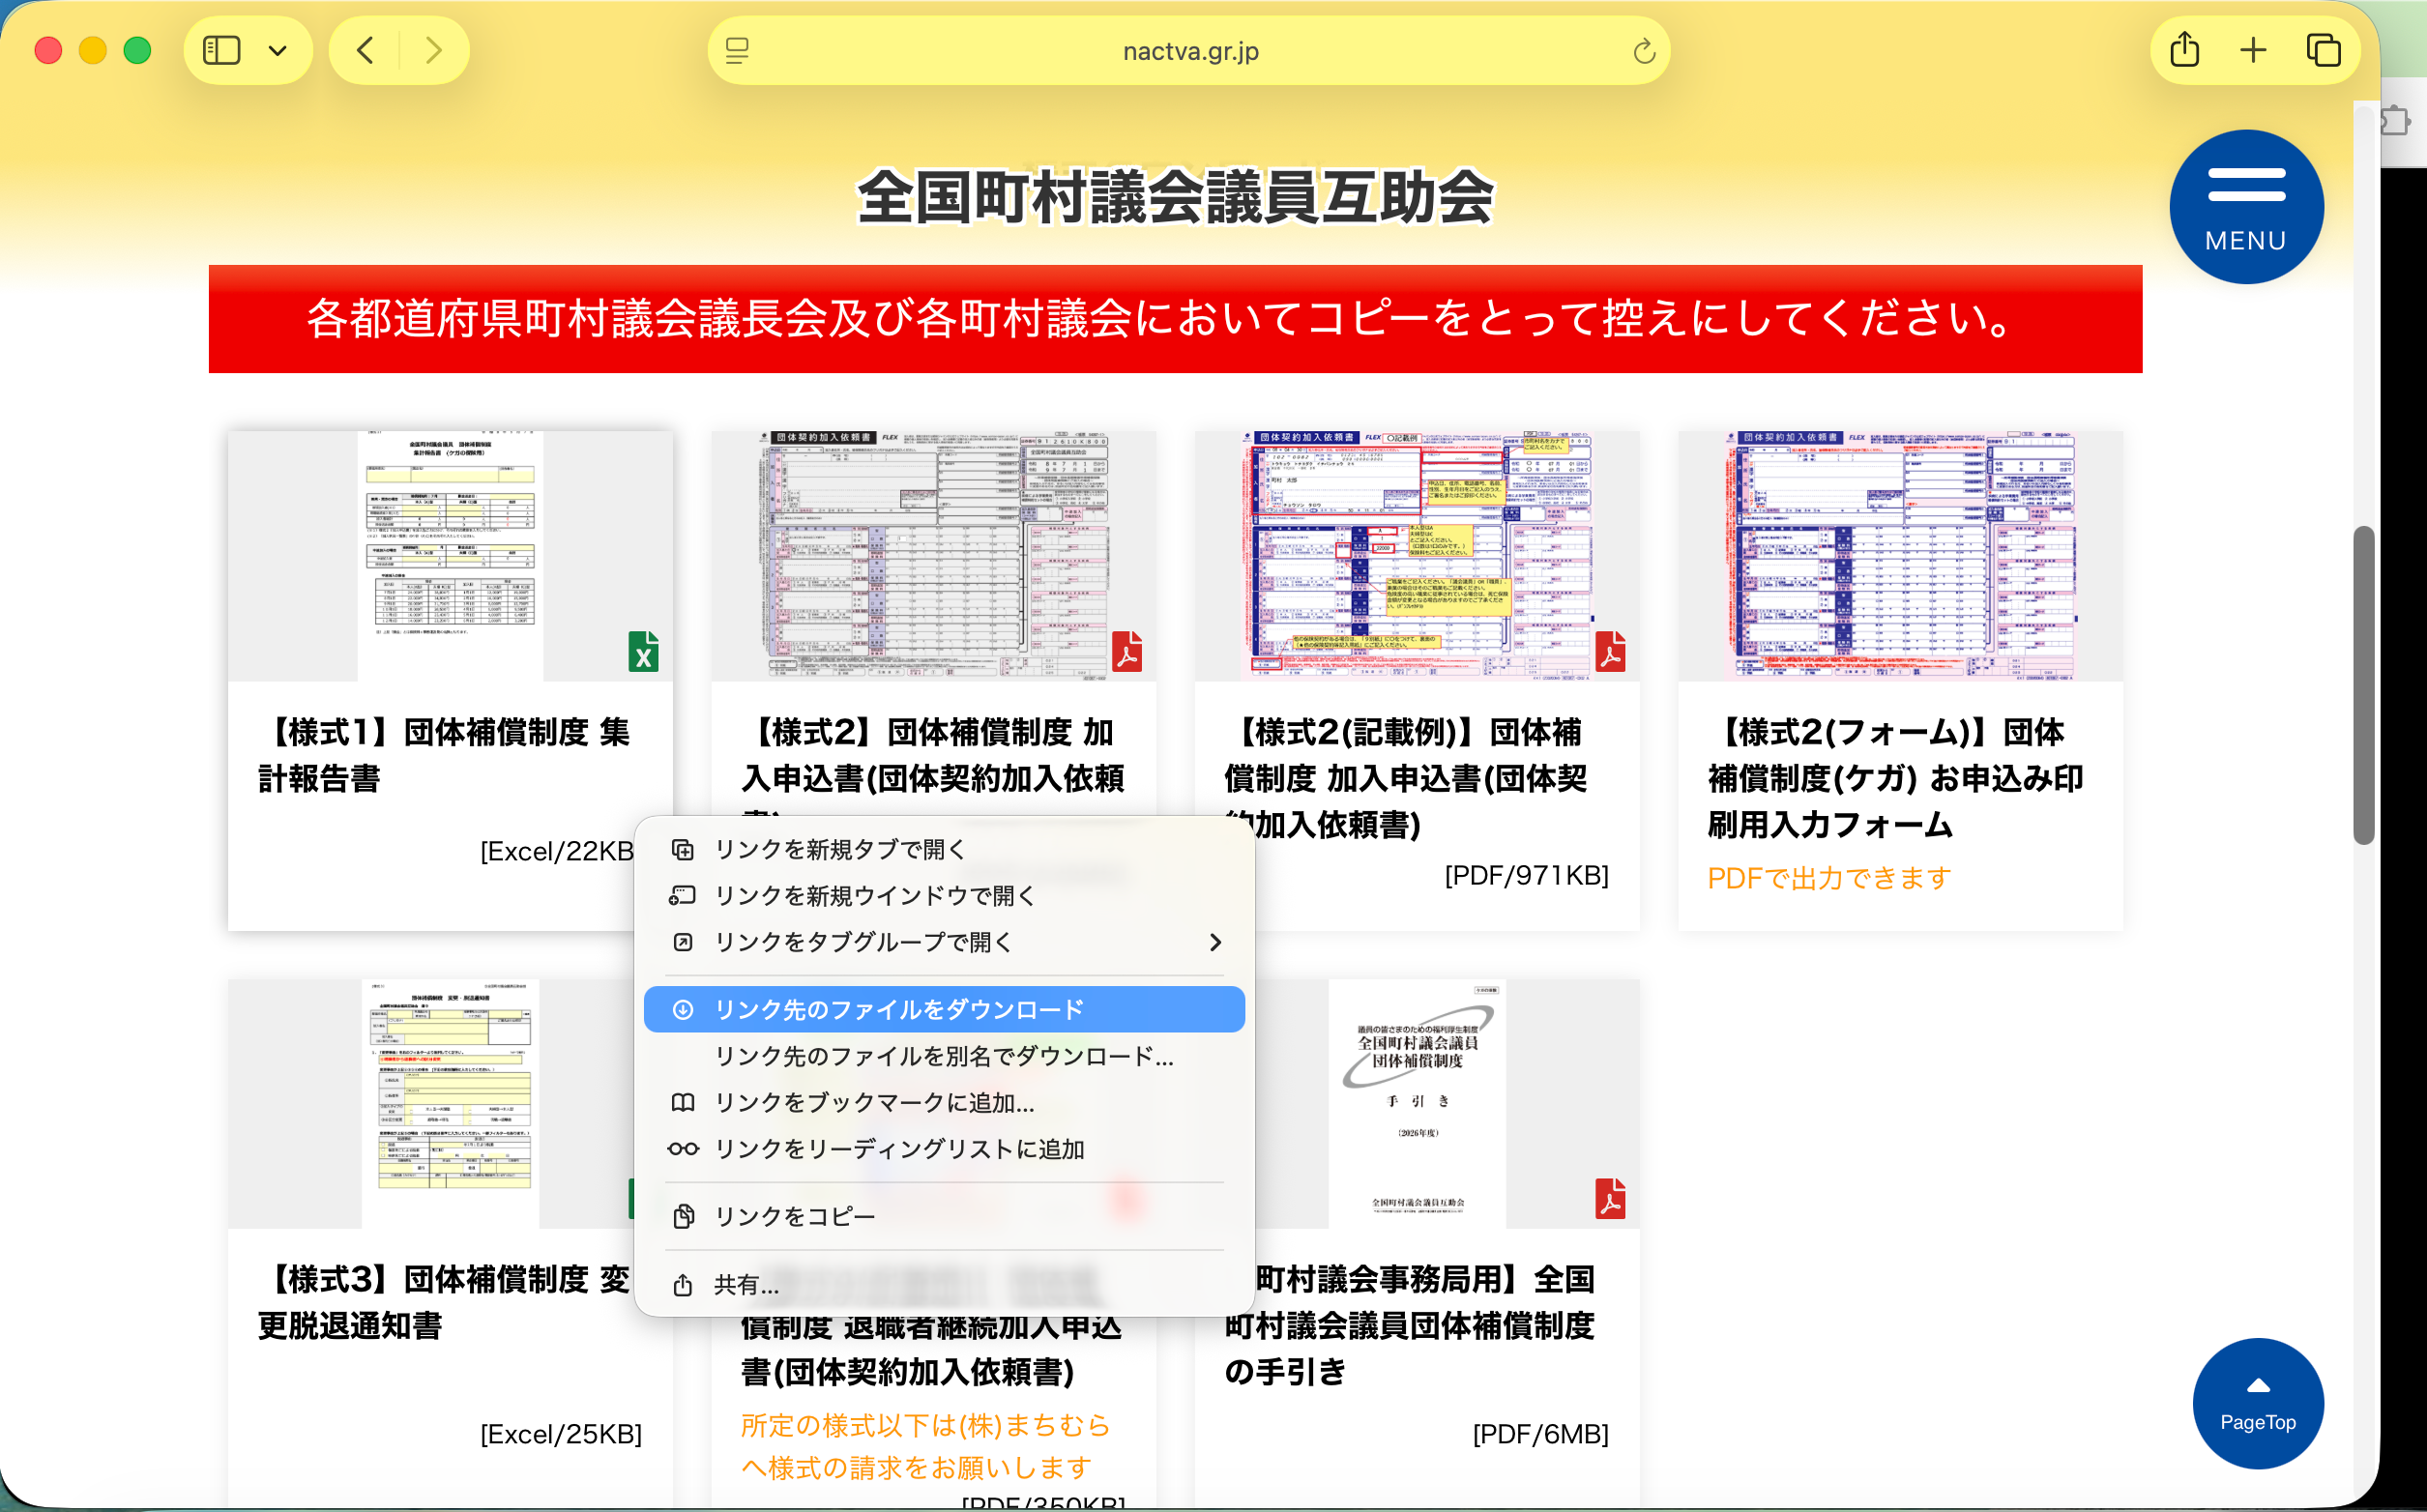Open the 様式2 加入申込書 form thumbnail
The height and width of the screenshot is (1512, 2427).
934,556
